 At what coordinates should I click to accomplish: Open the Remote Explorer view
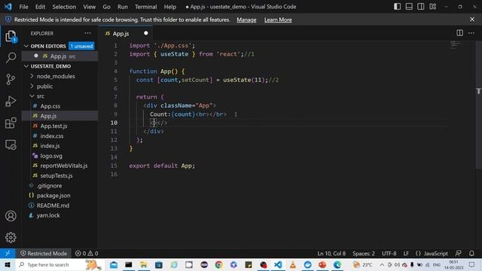tap(11, 145)
